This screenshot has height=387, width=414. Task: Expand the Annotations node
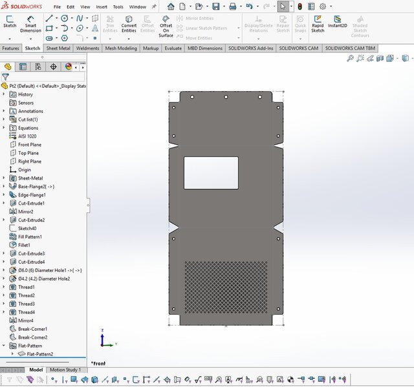(x=4, y=111)
